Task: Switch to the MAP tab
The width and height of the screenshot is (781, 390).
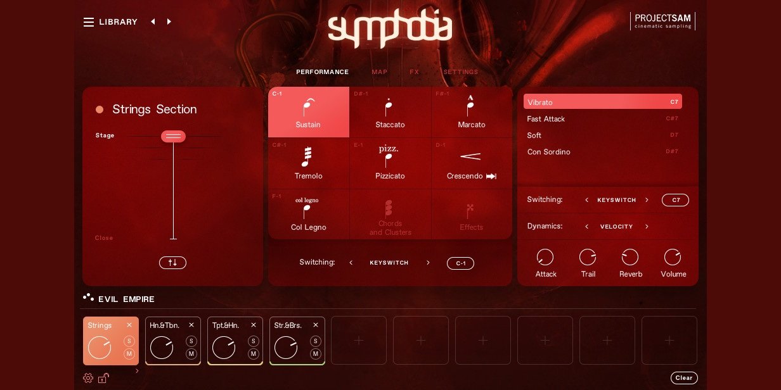Action: (x=380, y=72)
